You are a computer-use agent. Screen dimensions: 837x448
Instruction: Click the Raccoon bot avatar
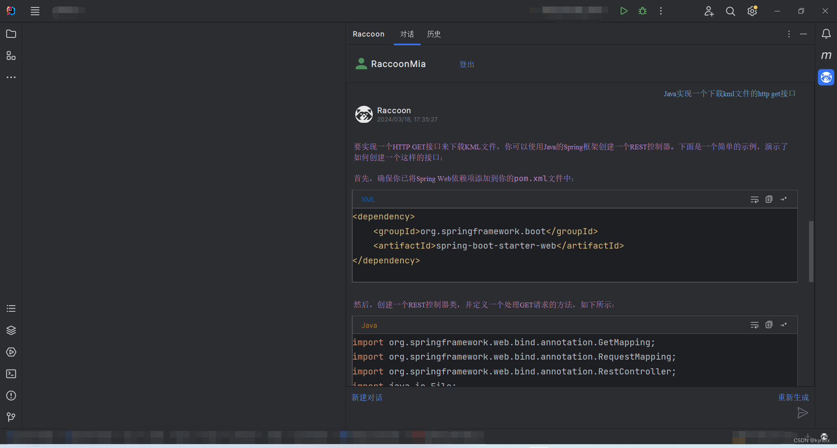pyautogui.click(x=364, y=115)
